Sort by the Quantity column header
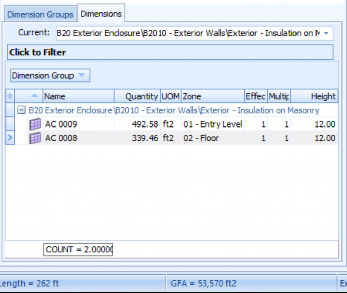Screen dimensions: 347x293 [x=137, y=96]
